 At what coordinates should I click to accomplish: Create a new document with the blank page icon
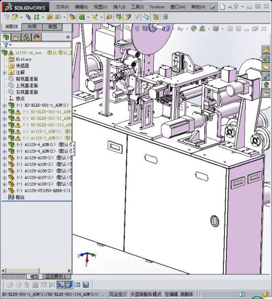[222, 7]
